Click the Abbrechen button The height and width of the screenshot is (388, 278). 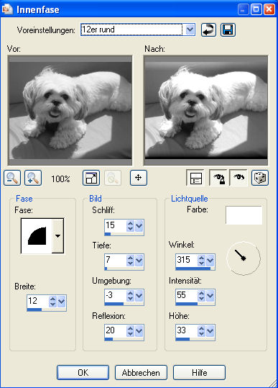pyautogui.click(x=141, y=372)
